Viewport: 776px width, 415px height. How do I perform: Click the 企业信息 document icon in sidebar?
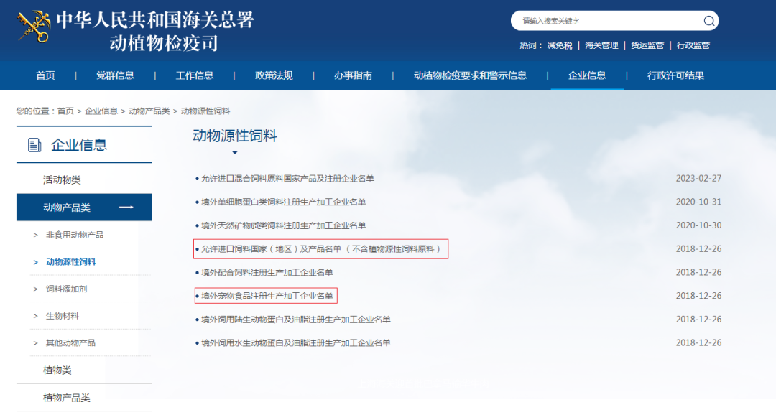(34, 146)
